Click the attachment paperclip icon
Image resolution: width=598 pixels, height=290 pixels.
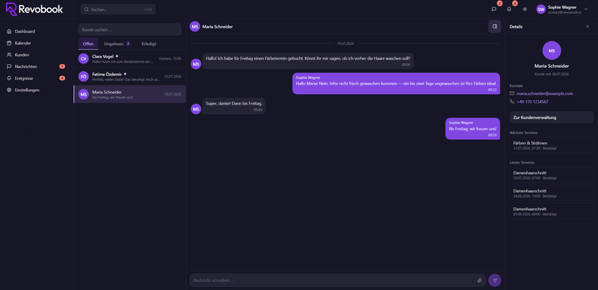(480, 280)
